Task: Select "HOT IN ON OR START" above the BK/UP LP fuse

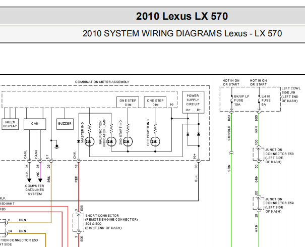Action: [x=231, y=82]
